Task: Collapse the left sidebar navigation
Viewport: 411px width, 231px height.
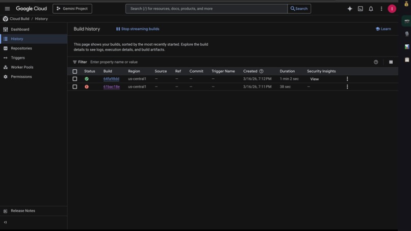Action: tap(5, 222)
